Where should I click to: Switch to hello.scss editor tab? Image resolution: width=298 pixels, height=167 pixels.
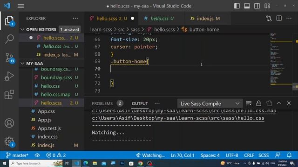pyautogui.click(x=112, y=19)
